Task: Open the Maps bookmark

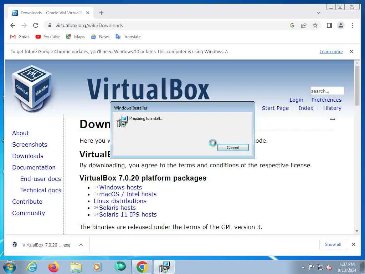Action: tap(75, 37)
